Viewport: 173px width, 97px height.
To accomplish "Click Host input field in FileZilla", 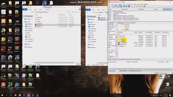I will point(116,9).
